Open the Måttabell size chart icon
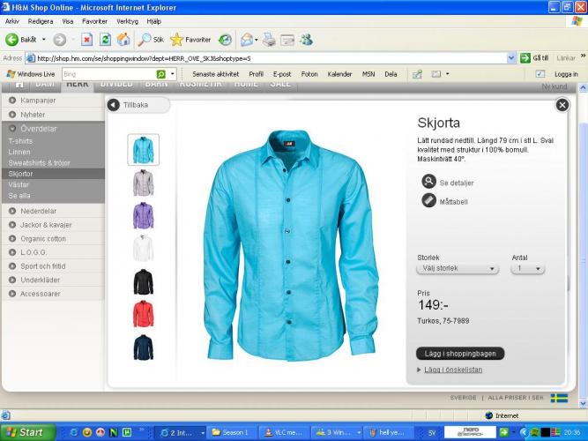Image resolution: width=588 pixels, height=441 pixels. [428, 201]
